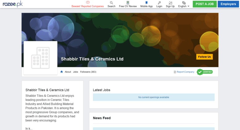Expand the English language dropdown
Viewport: 240px width, 130px height.
(x=184, y=6)
